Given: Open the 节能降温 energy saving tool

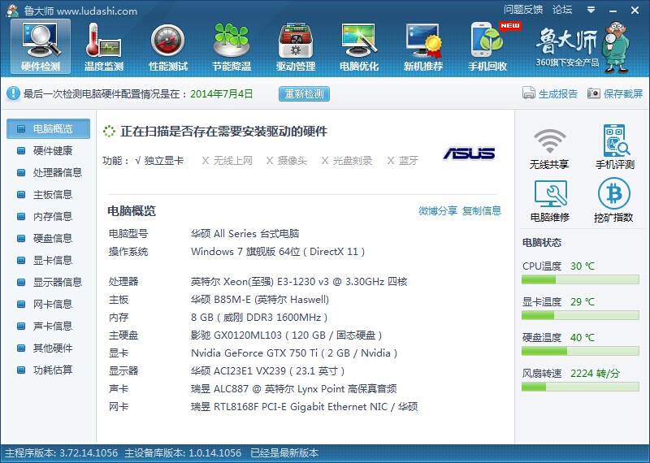Looking at the screenshot, I should click(x=232, y=46).
